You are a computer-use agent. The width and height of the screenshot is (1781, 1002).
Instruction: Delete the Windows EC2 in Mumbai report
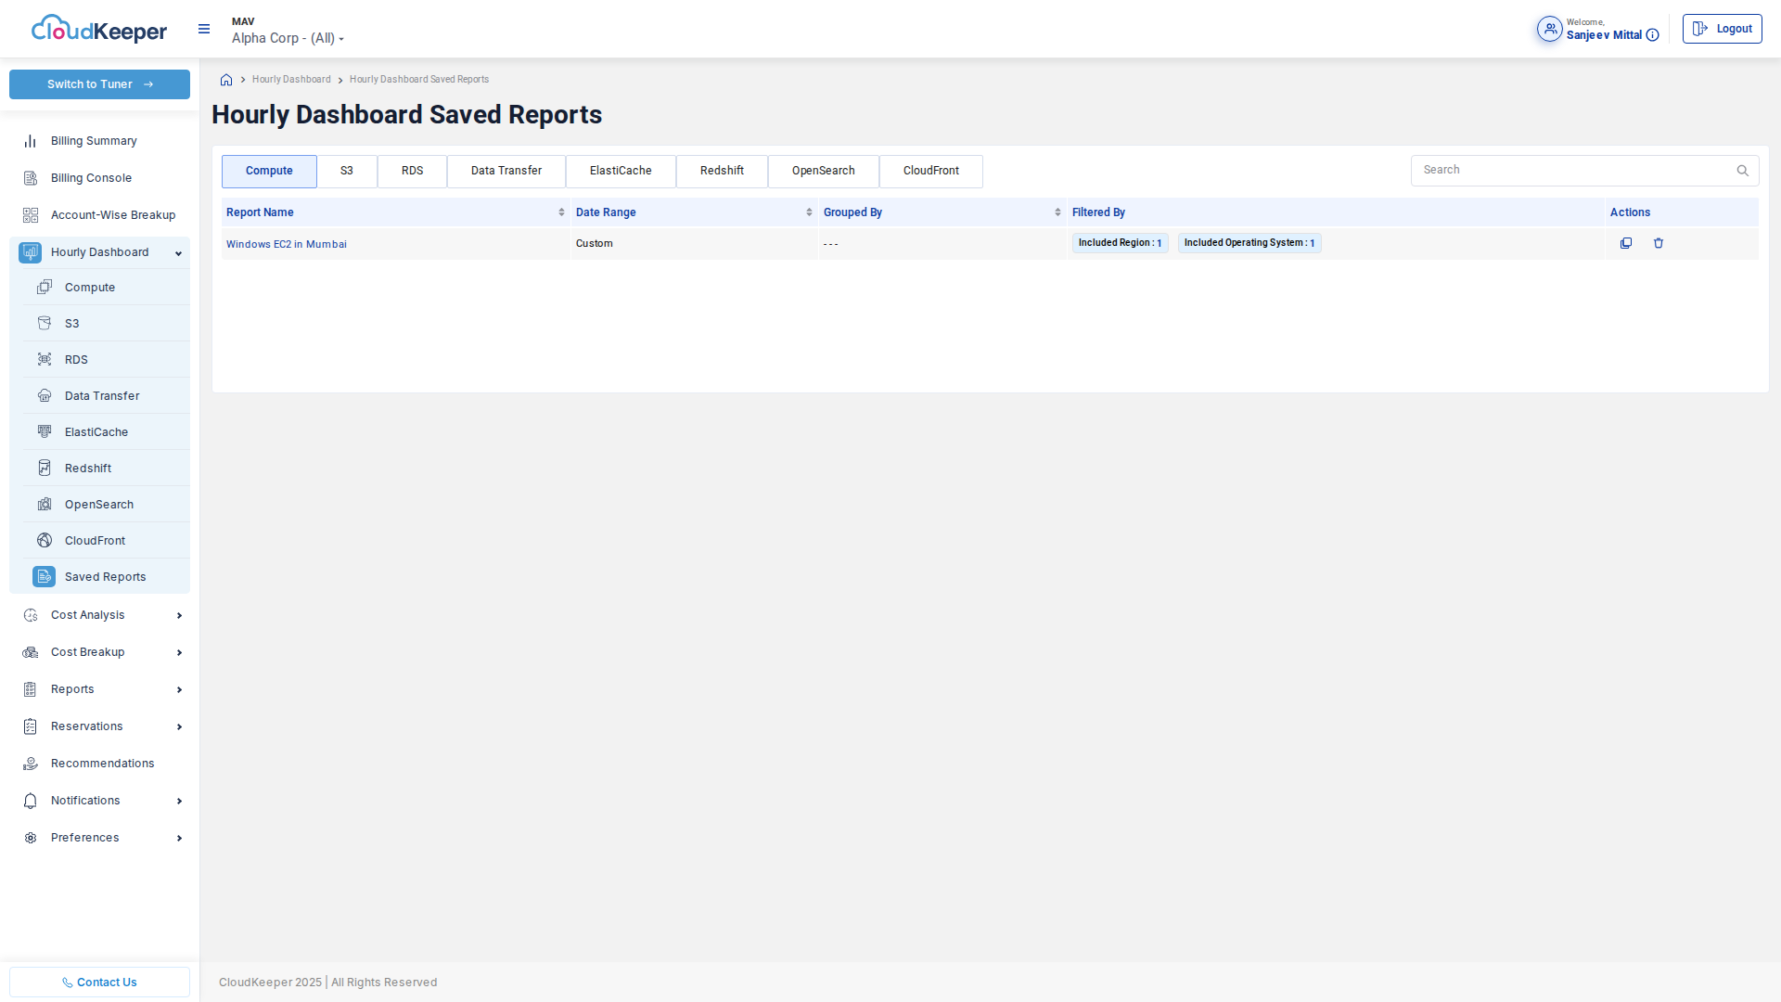tap(1659, 243)
